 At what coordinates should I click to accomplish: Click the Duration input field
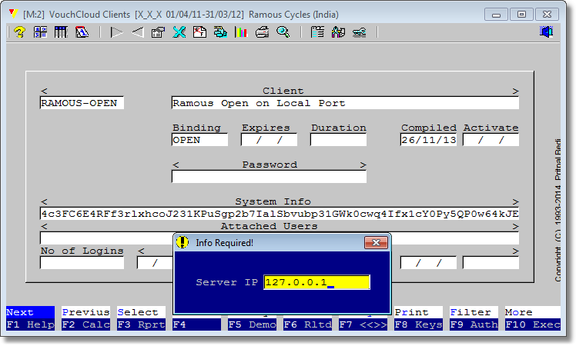[338, 140]
